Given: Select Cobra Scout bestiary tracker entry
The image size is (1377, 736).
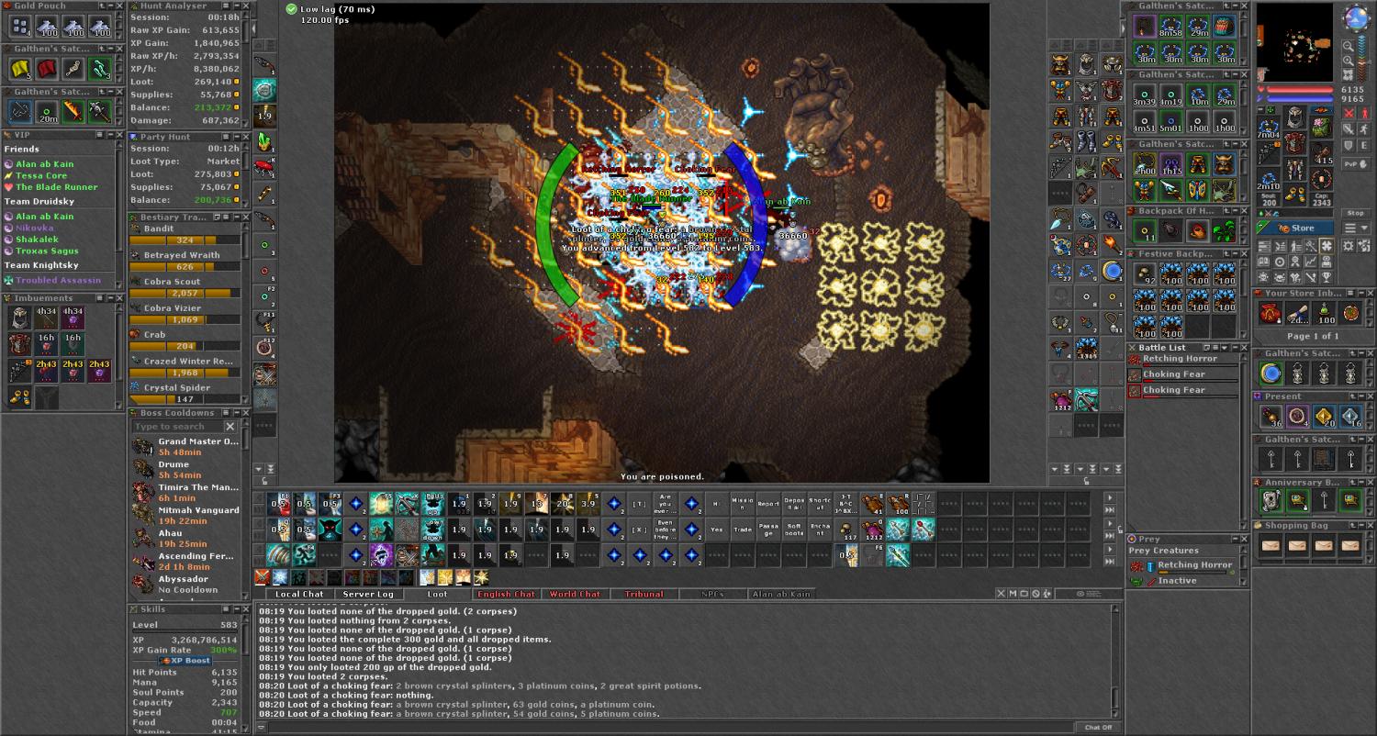Looking at the screenshot, I should point(186,287).
